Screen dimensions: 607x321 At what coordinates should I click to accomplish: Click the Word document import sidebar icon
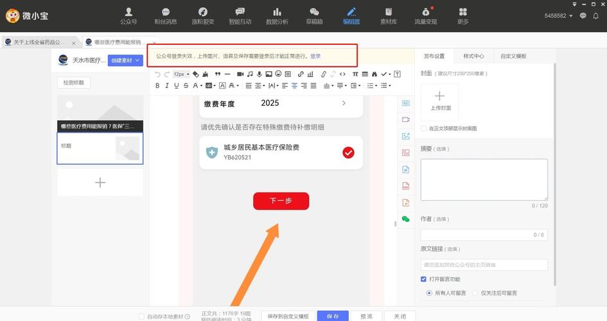click(406, 169)
